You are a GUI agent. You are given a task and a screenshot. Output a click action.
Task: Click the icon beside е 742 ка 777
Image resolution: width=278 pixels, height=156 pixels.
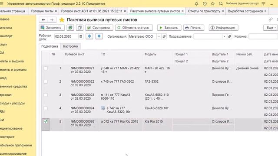[103, 108]
